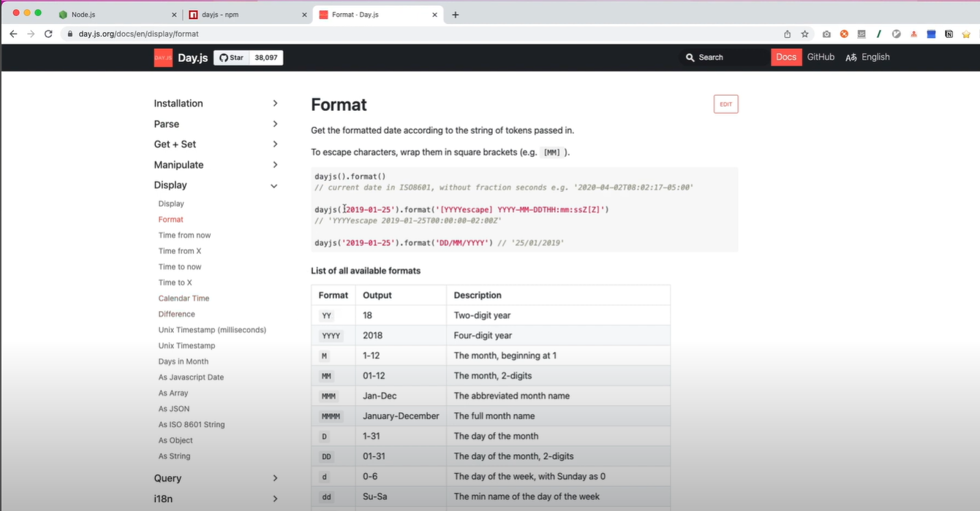Click the Day.js title link
This screenshot has width=980, height=511.
[193, 58]
